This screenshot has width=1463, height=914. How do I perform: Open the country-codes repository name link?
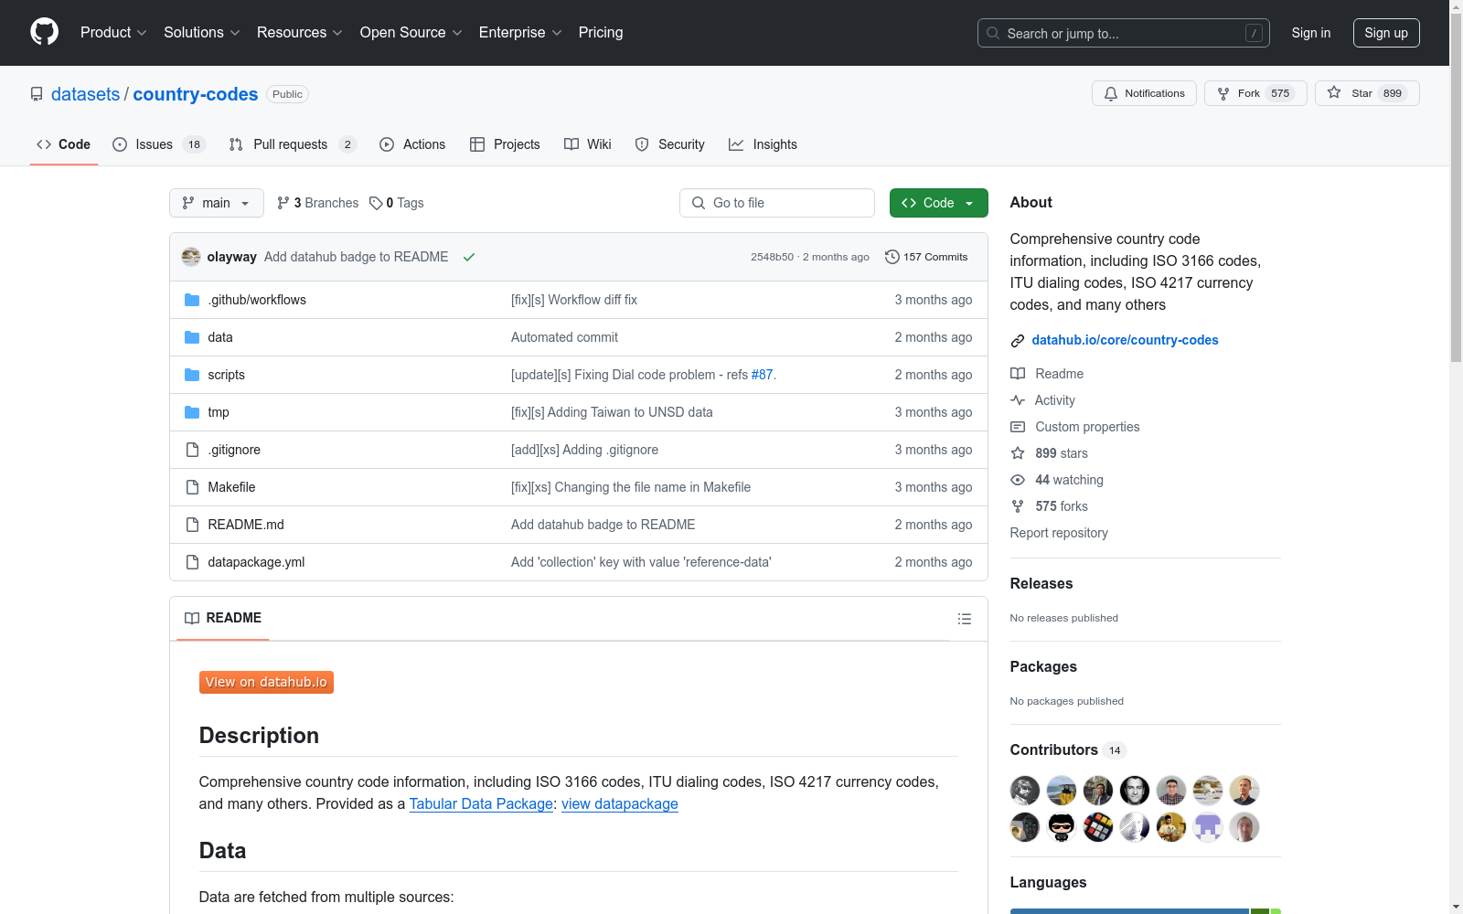coord(196,94)
